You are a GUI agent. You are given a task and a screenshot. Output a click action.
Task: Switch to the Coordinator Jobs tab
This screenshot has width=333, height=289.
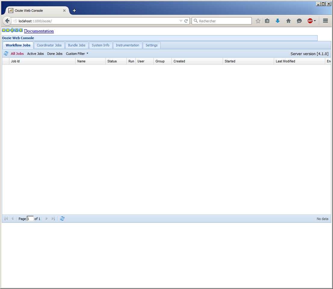(x=49, y=45)
